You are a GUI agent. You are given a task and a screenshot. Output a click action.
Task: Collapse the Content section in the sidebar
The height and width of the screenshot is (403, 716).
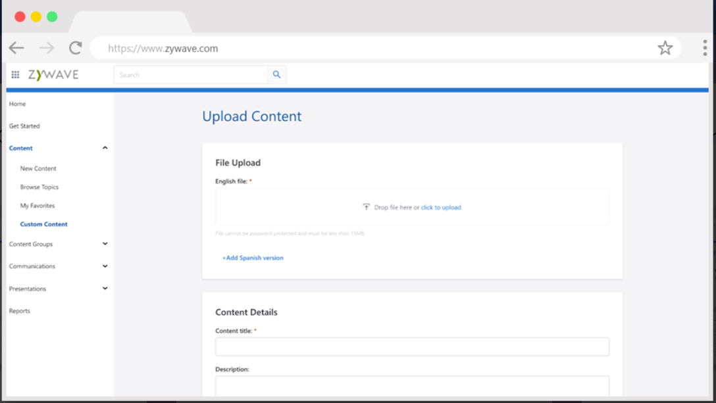tap(105, 147)
